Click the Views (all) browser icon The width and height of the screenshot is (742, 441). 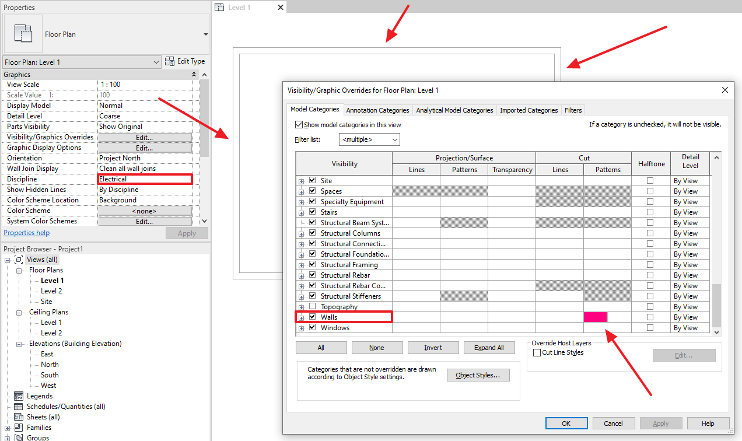[x=19, y=260]
